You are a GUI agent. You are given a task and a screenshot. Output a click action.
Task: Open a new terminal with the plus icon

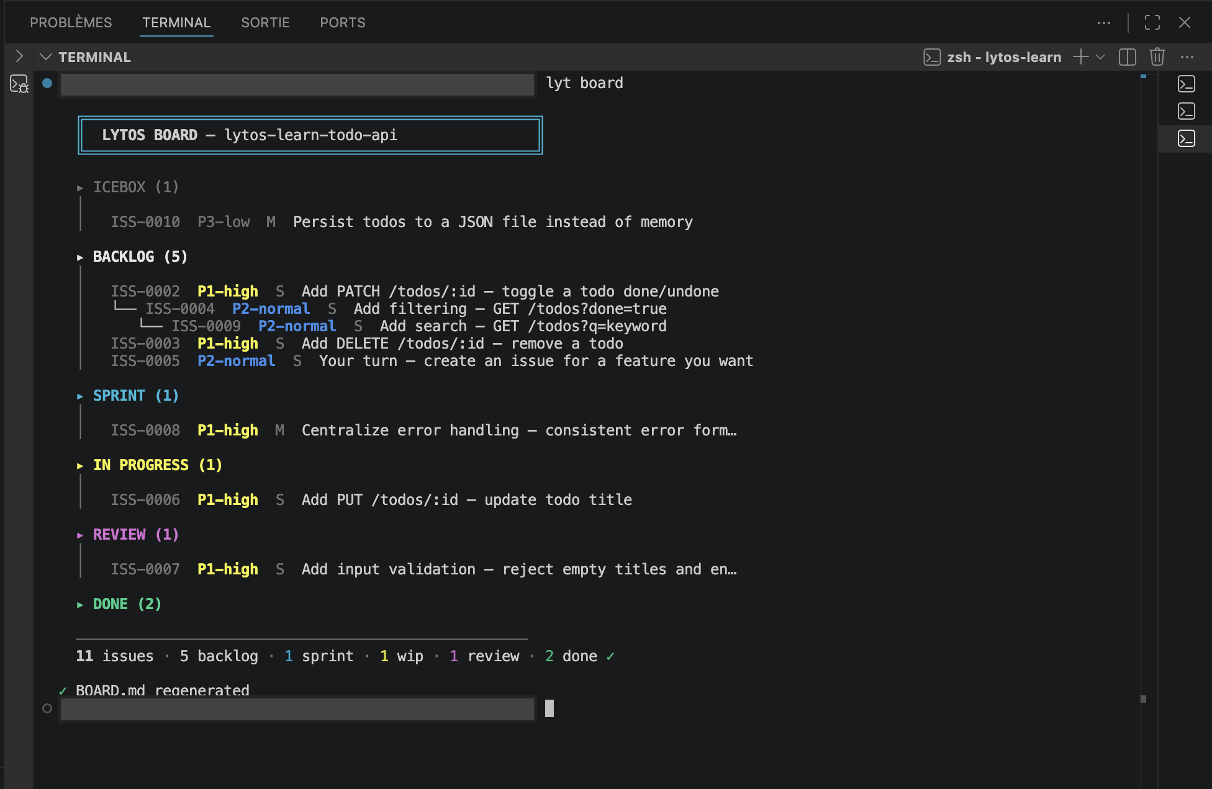tap(1080, 56)
